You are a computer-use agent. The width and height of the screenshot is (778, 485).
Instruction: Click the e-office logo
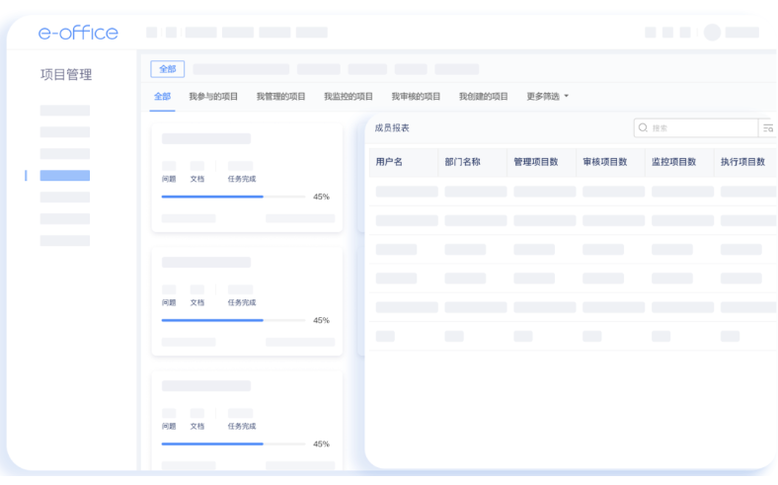pos(78,33)
